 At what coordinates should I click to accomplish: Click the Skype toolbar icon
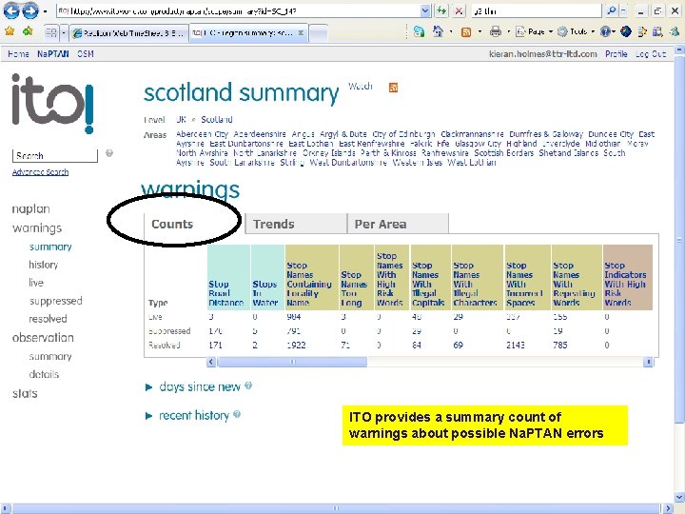click(419, 31)
